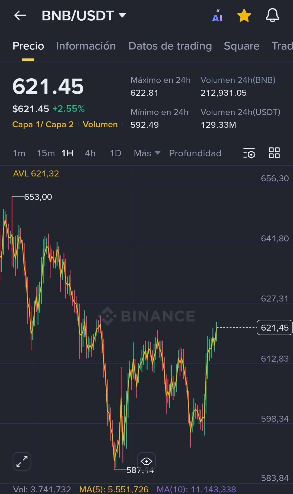Select the Precio tab

[28, 46]
